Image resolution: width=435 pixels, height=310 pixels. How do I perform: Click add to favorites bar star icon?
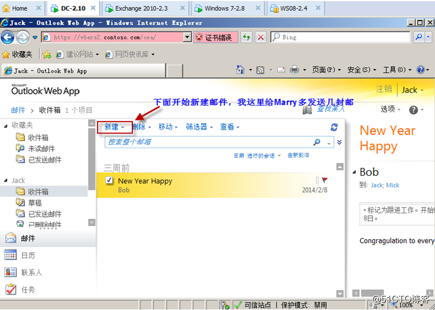(x=47, y=55)
